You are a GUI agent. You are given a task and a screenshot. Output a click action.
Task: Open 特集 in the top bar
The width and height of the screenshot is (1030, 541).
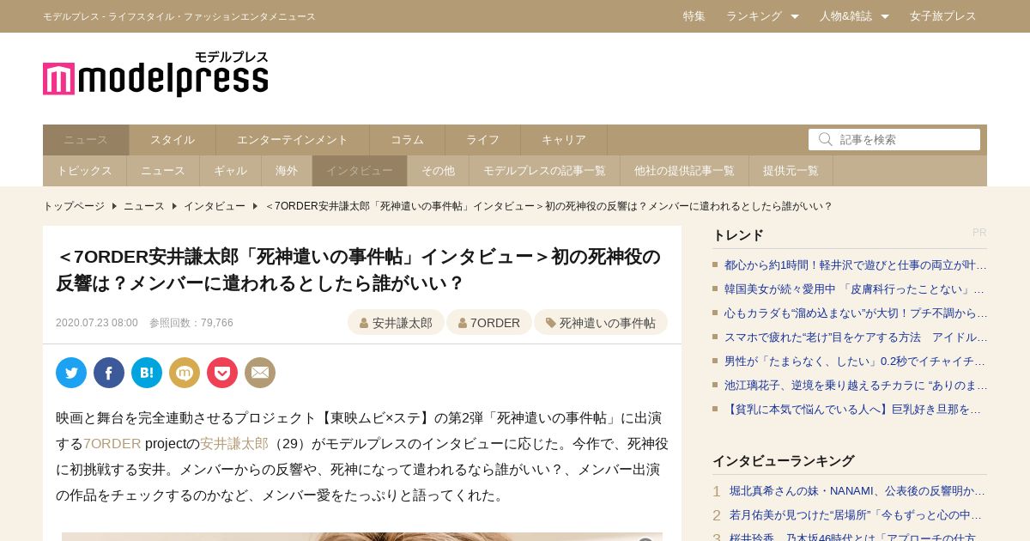[x=694, y=16]
